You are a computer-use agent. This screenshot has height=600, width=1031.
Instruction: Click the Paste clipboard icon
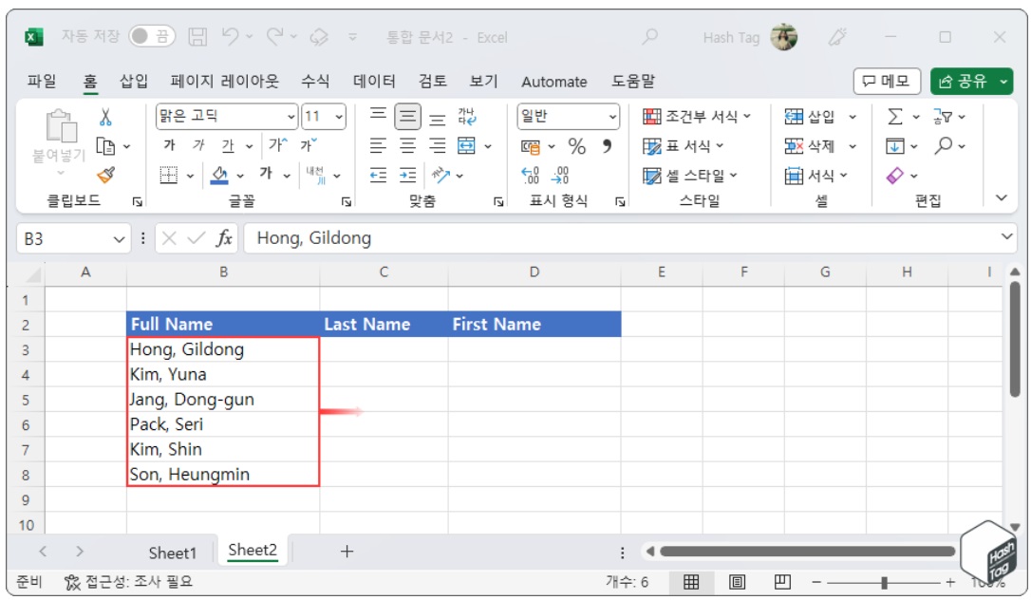click(x=61, y=126)
